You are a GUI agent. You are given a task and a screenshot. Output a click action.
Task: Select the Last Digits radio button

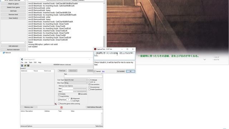[x=72, y=101]
